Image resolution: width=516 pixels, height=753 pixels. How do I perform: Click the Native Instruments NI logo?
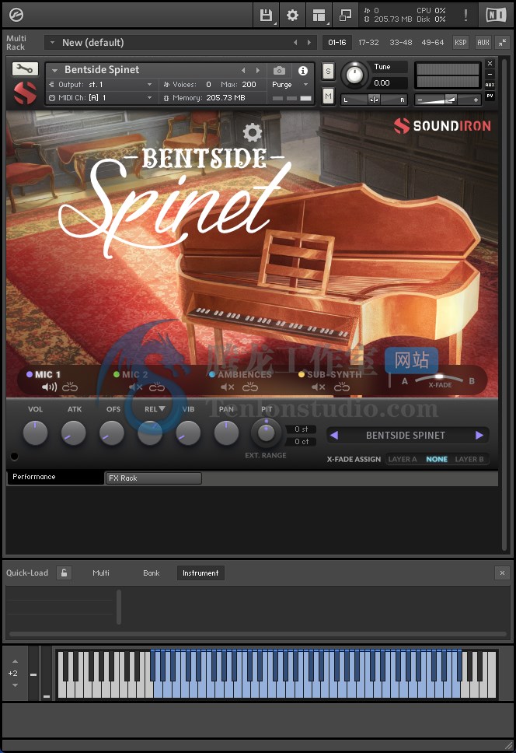click(496, 16)
